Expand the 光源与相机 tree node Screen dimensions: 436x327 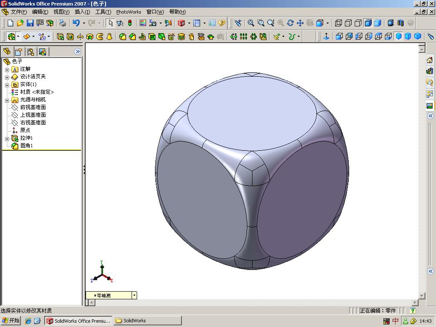pos(7,100)
